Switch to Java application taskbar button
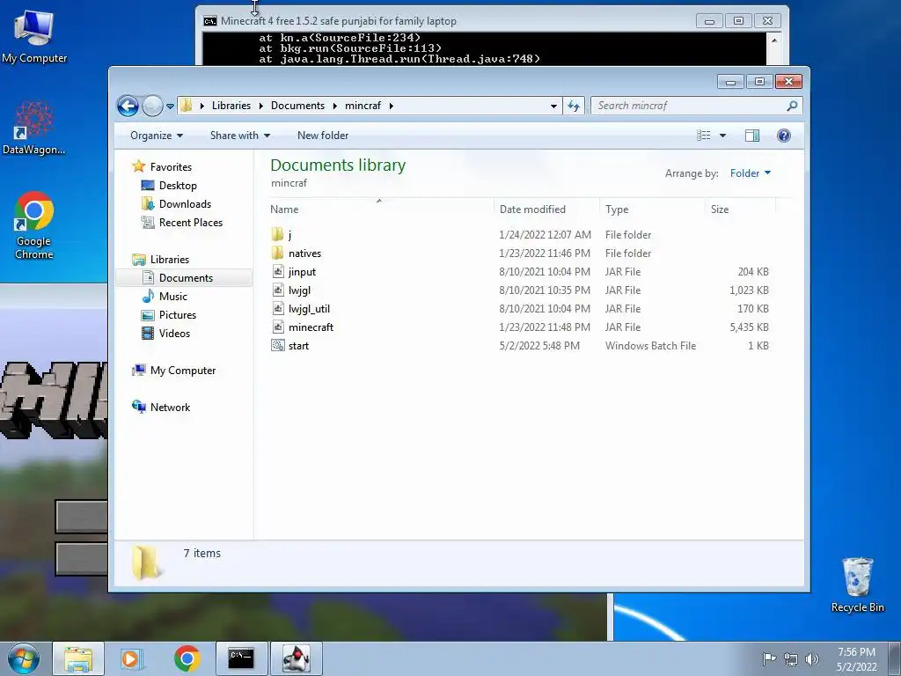Viewport: 901px width, 676px height. tap(297, 658)
